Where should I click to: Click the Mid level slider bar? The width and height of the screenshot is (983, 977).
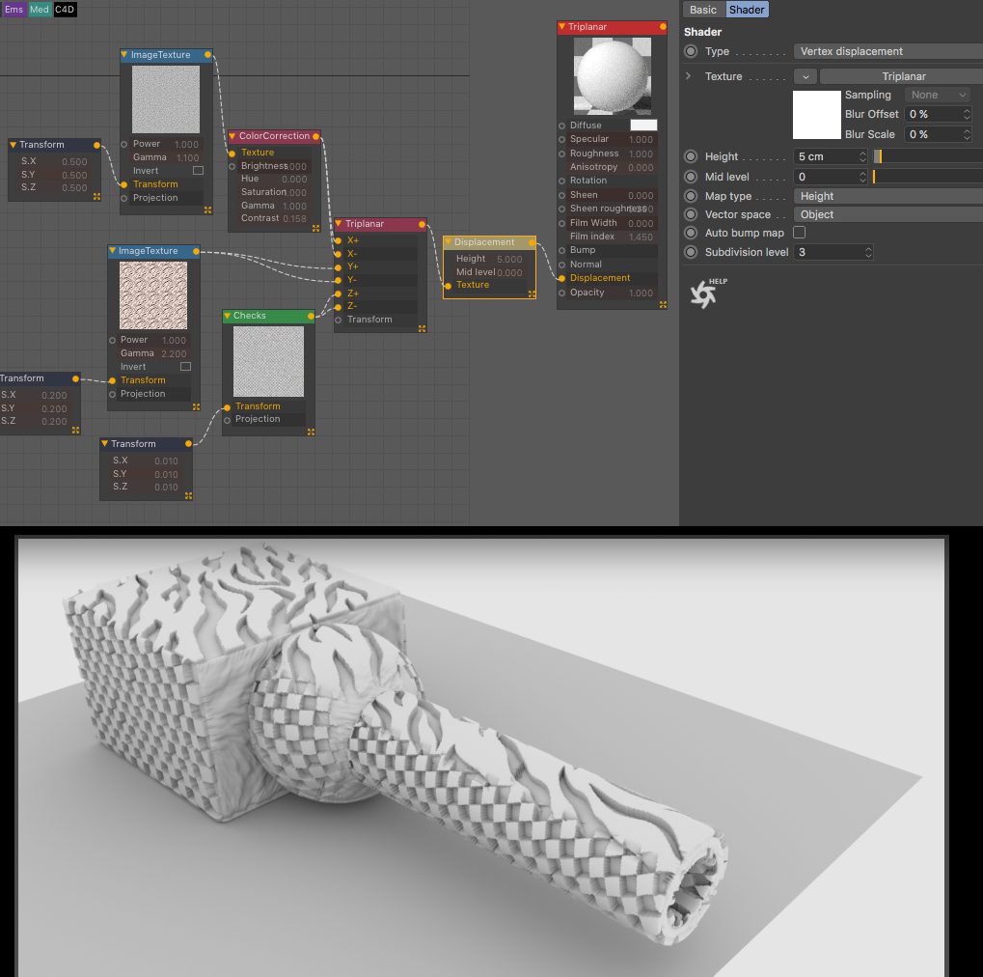(x=928, y=177)
